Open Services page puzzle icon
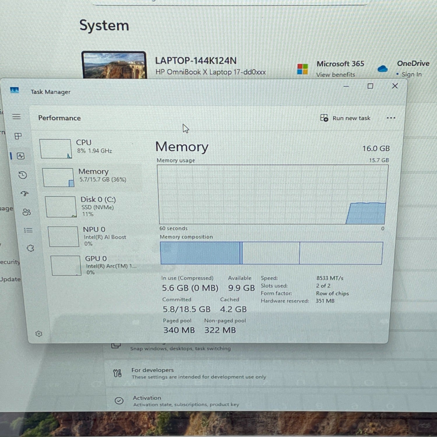Image resolution: width=437 pixels, height=437 pixels. pyautogui.click(x=30, y=249)
